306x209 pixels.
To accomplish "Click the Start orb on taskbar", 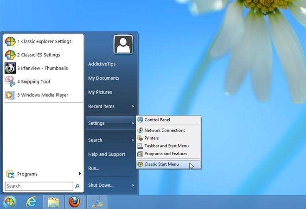I will click(x=10, y=202).
